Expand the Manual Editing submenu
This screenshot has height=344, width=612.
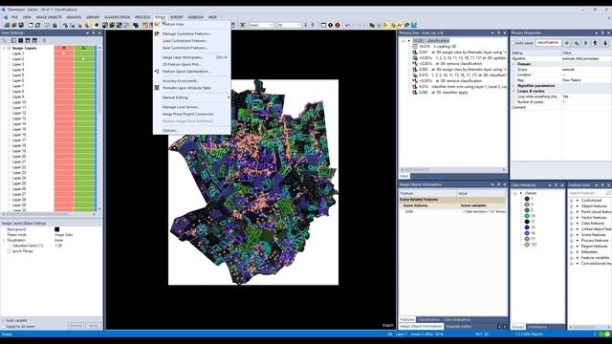(x=175, y=97)
